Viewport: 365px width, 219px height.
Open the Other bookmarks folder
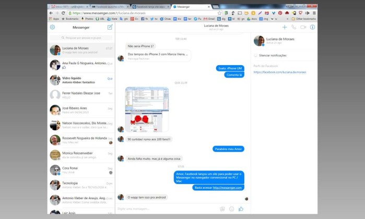tap(303, 19)
